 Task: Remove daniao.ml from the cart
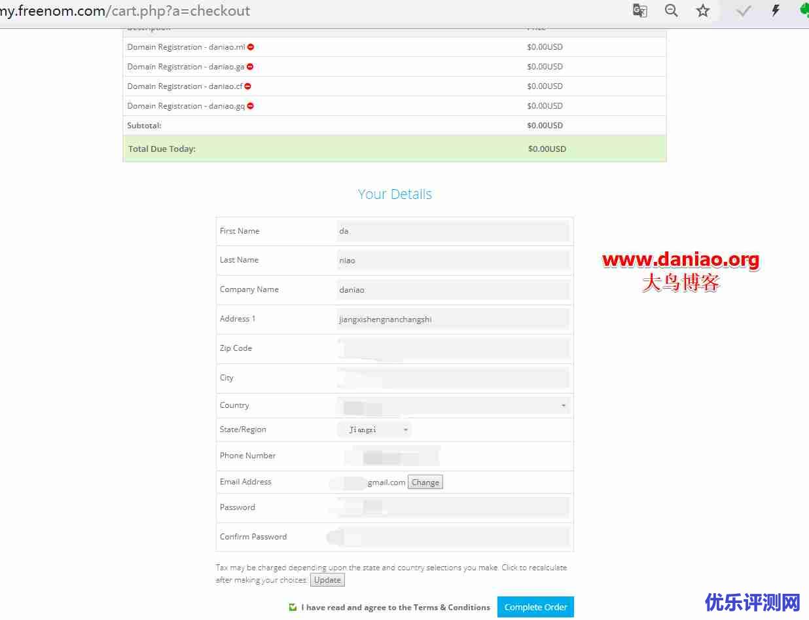252,46
